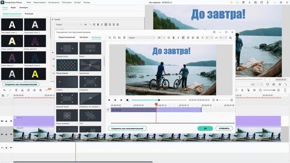Click the monitor display icon under main preview

pos(268,85)
